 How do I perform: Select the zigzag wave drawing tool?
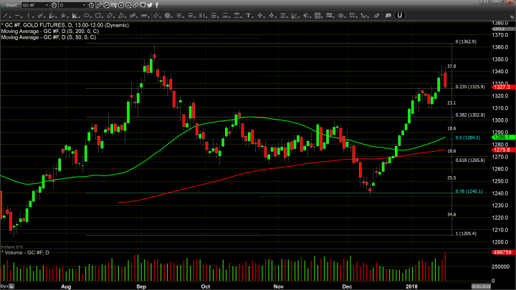40,16
